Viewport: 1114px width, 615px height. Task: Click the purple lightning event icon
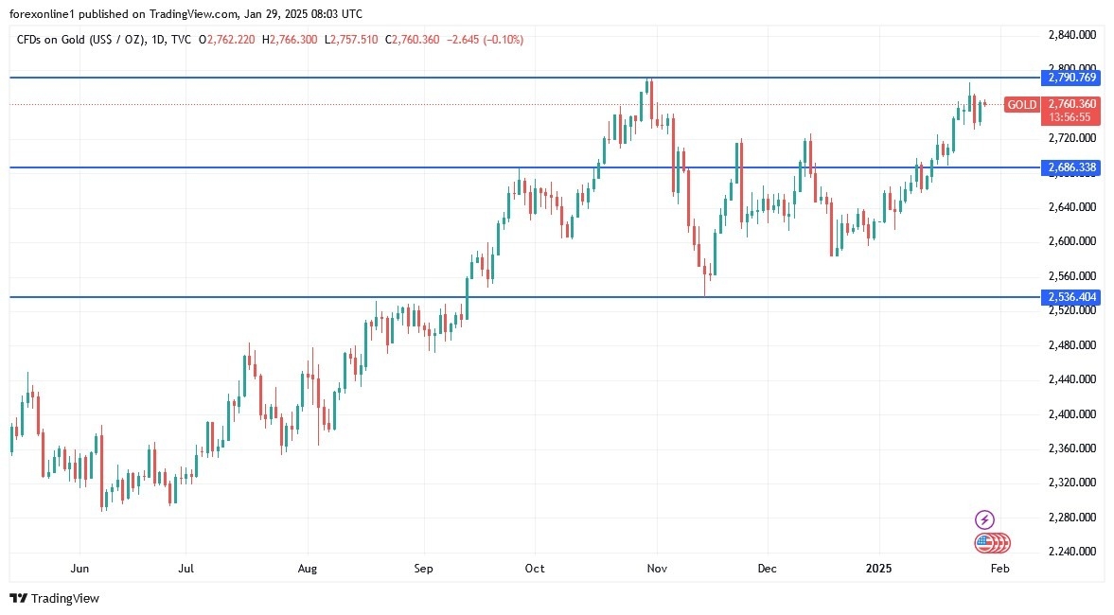pyautogui.click(x=984, y=519)
